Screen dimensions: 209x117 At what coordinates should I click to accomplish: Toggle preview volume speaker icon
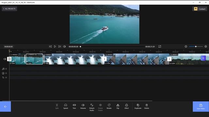point(64,46)
